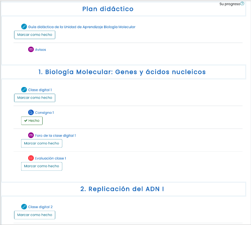Click the assignment icon next to Consigna 1
Image resolution: width=251 pixels, height=225 pixels.
pos(31,112)
